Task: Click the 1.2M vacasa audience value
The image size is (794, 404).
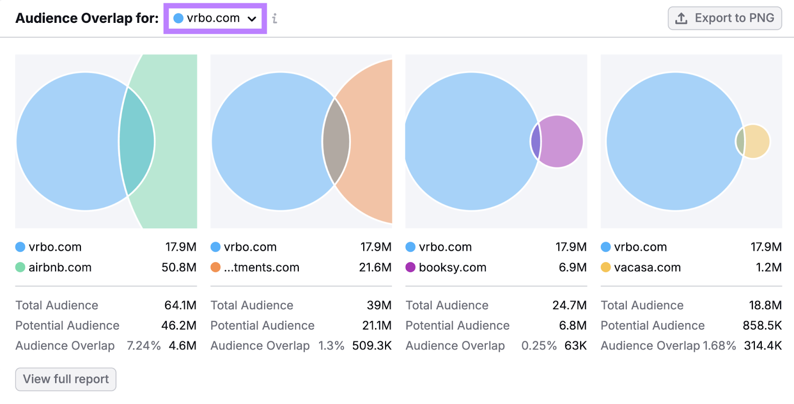Action: 769,268
